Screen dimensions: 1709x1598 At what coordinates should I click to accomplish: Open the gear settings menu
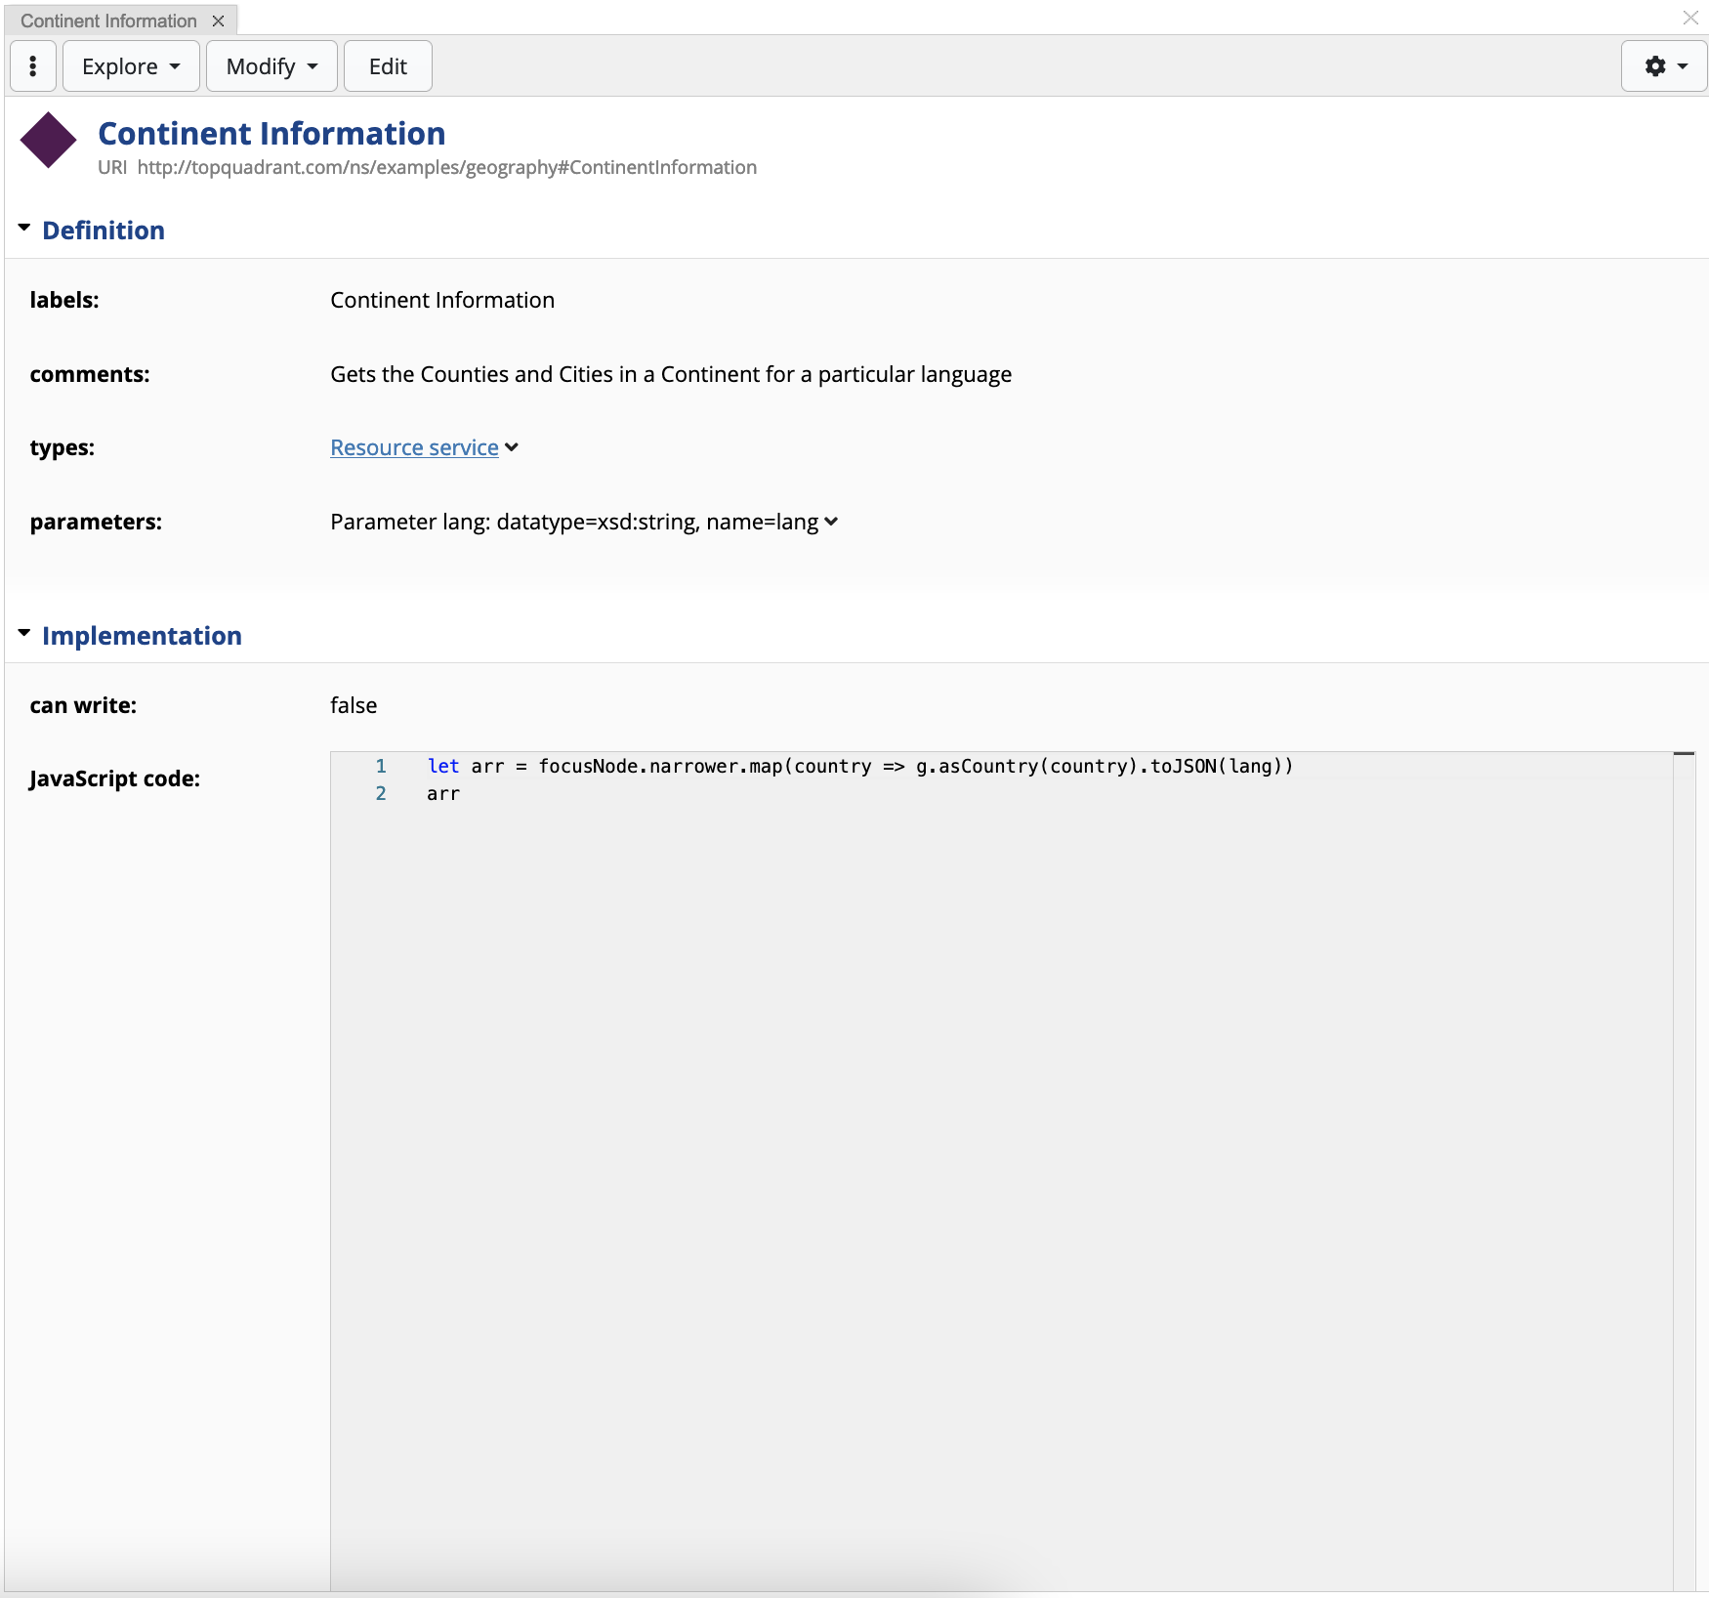coord(1664,66)
